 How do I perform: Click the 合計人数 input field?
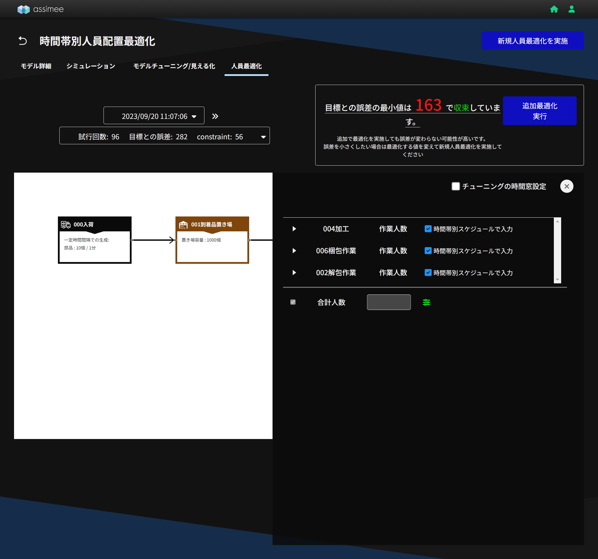click(x=388, y=302)
